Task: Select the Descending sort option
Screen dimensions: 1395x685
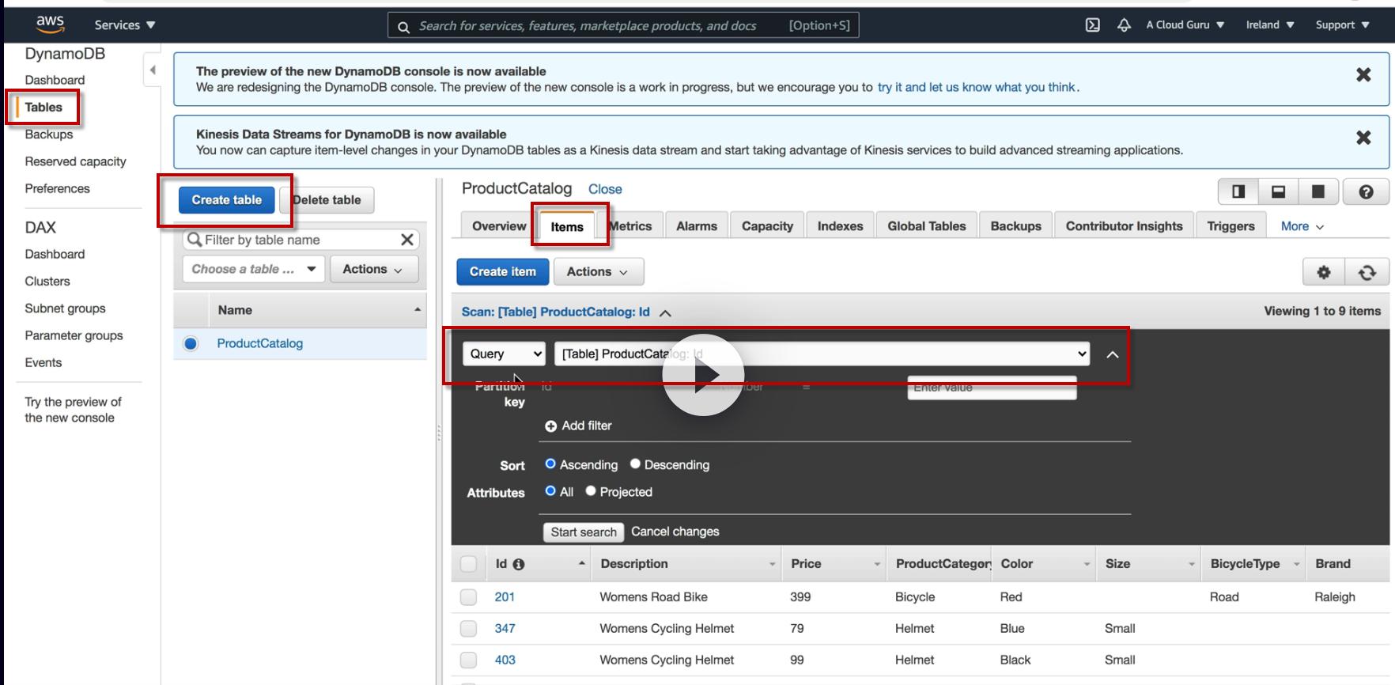Action: click(635, 464)
